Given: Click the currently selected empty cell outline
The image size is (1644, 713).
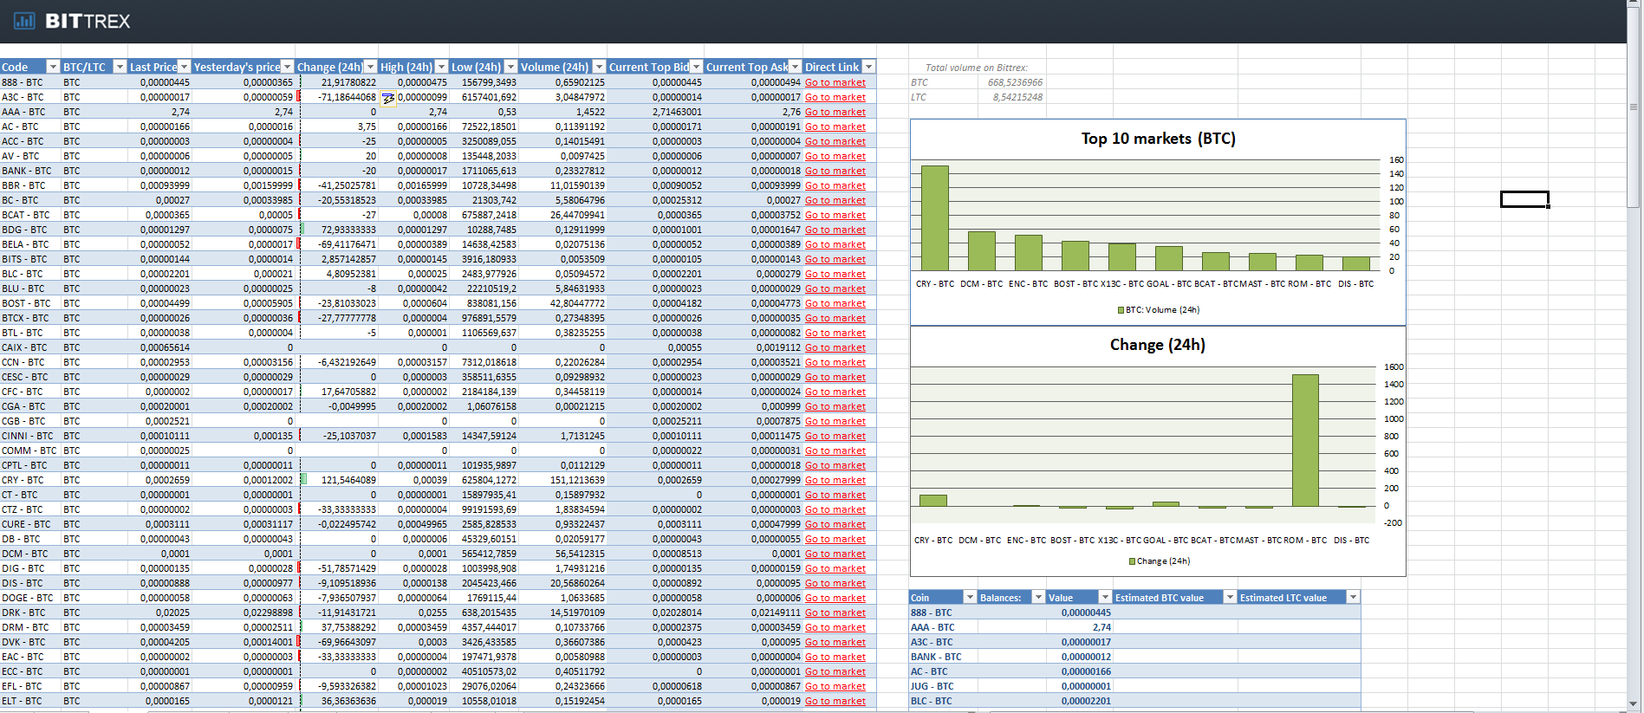Looking at the screenshot, I should pyautogui.click(x=1524, y=199).
